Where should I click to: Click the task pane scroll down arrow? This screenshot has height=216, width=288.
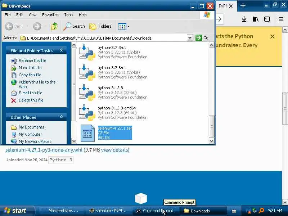pyautogui.click(x=74, y=141)
